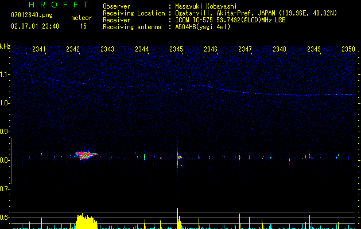
Task: Select the file name 07012340.png
Action: [32, 15]
